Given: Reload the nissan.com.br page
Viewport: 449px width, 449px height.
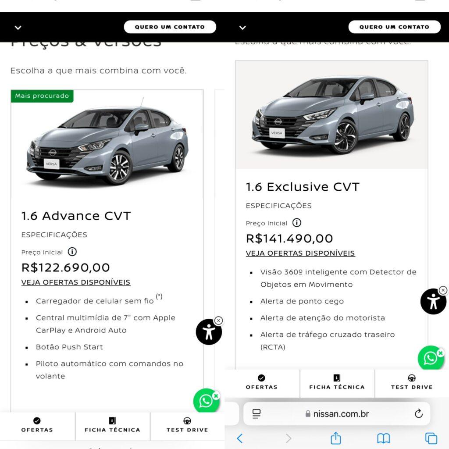Looking at the screenshot, I should point(418,413).
